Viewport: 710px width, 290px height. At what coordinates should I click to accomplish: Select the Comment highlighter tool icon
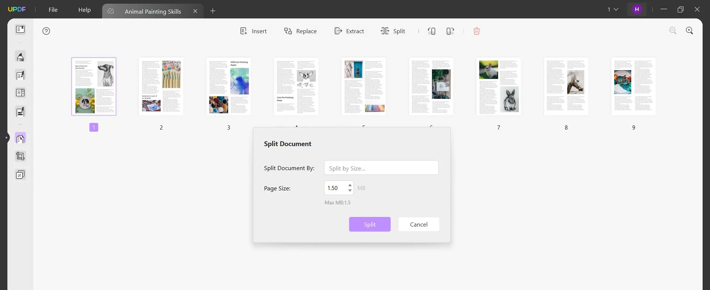[20, 57]
